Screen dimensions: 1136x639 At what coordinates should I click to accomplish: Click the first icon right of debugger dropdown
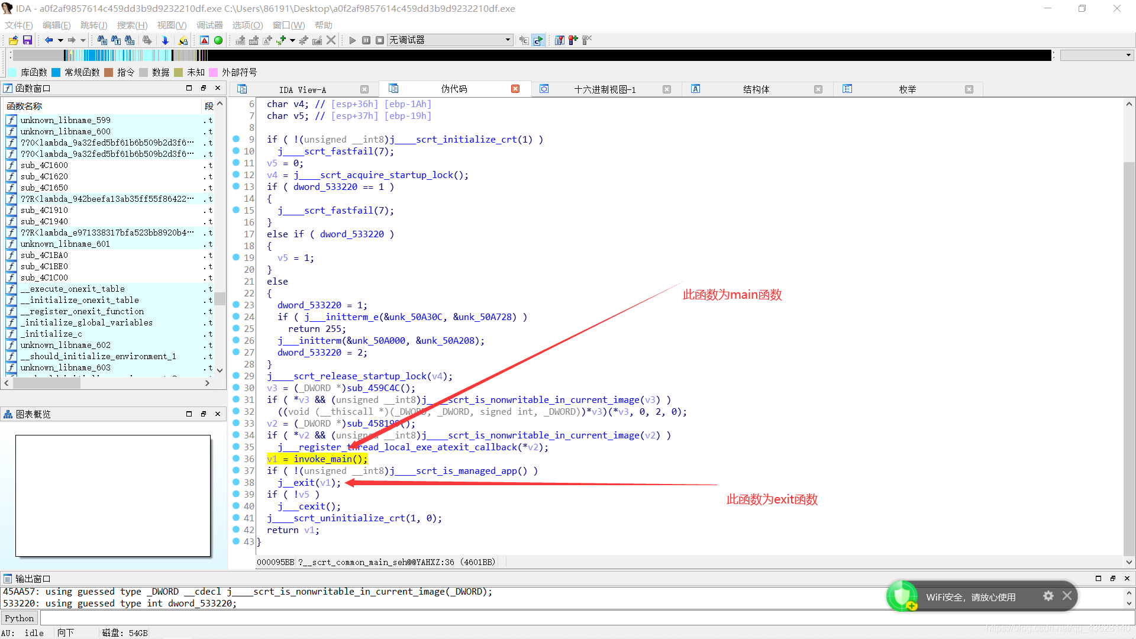pos(524,40)
